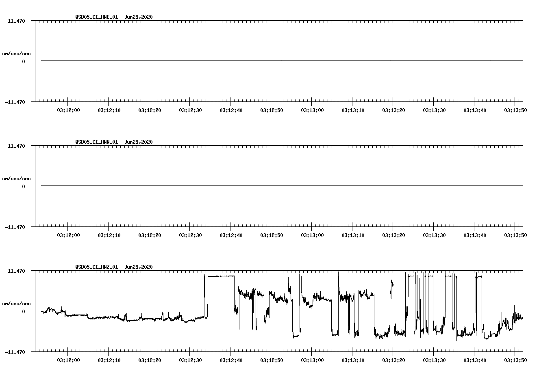
Task: Click the 03:12:00 time label under HNE plot
Action: click(x=68, y=110)
